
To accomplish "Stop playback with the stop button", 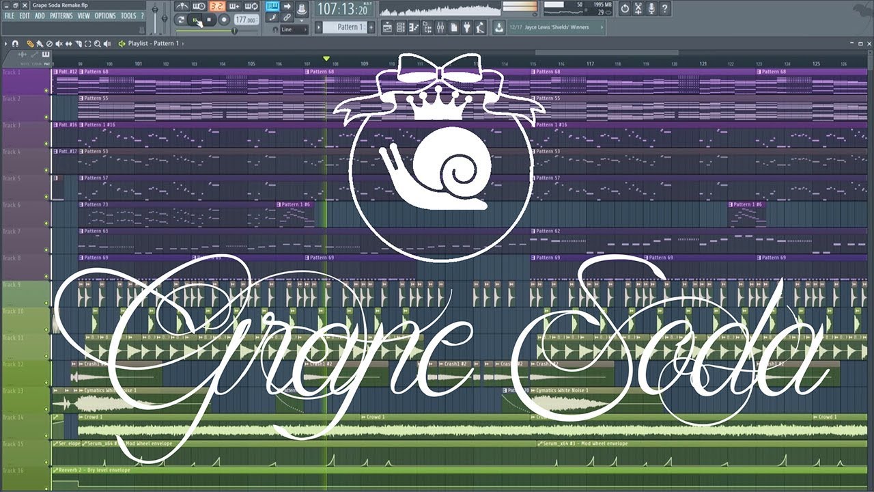I will pos(209,20).
